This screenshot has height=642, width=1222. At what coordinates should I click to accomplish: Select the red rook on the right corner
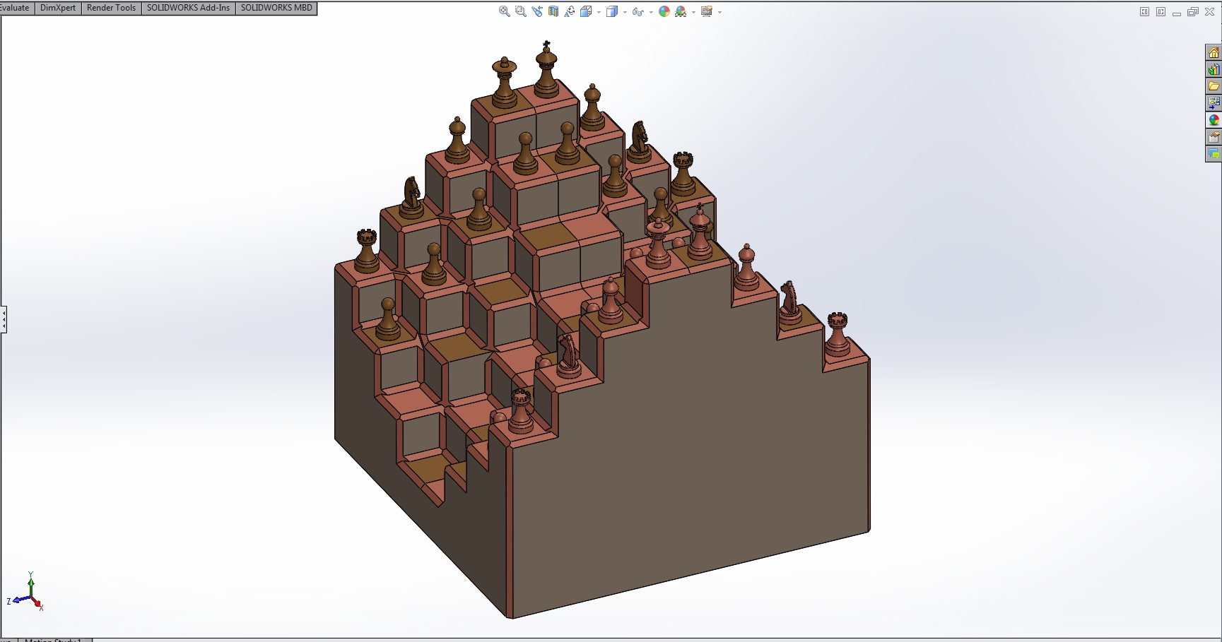point(837,333)
